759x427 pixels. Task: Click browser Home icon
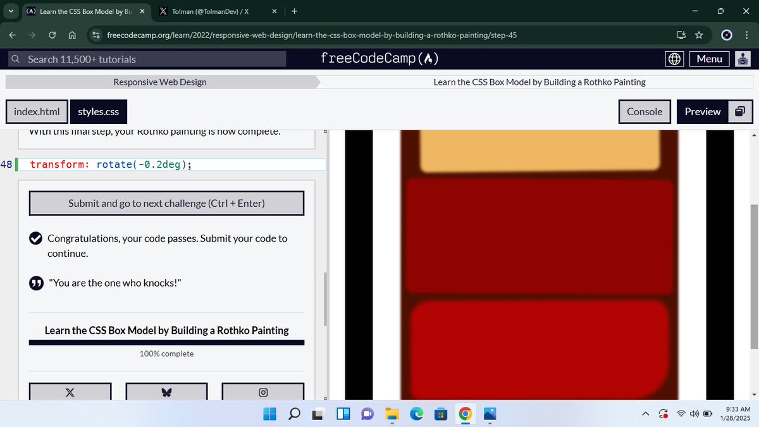72,35
